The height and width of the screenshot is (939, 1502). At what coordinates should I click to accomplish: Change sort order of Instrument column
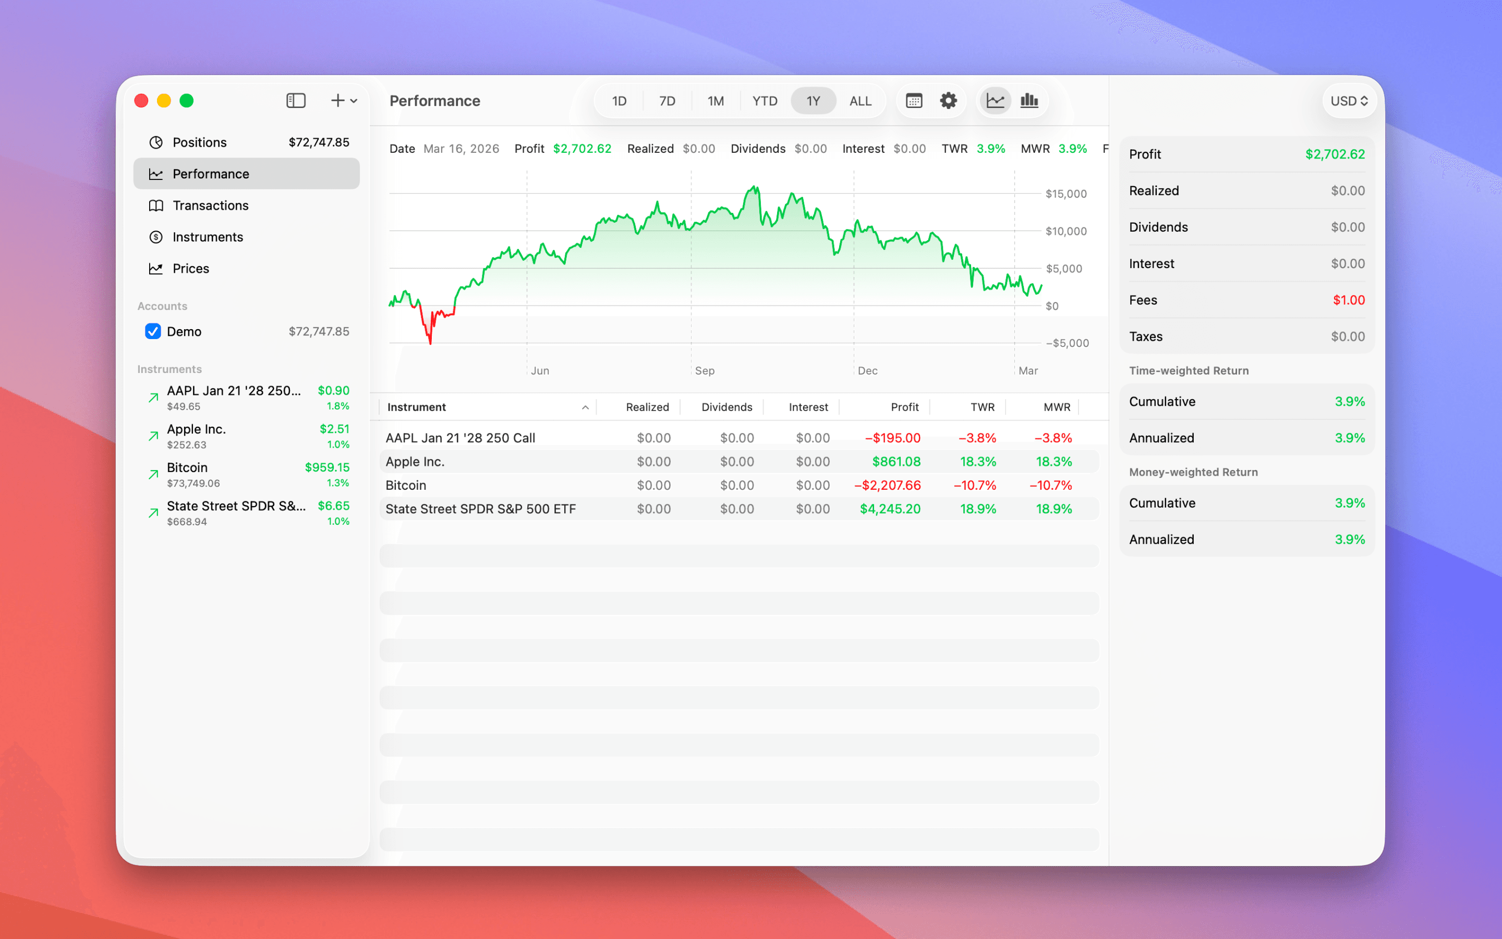click(x=416, y=407)
